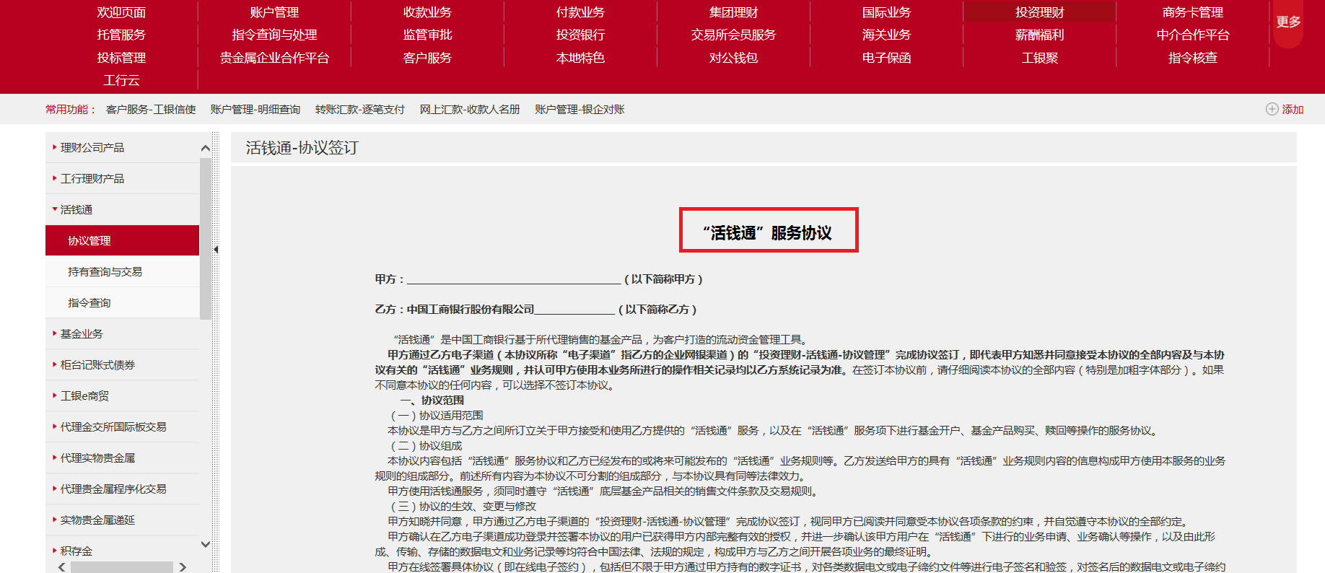This screenshot has height=573, width=1325.
Task: Open the 工行云 menu
Action: click(x=121, y=80)
